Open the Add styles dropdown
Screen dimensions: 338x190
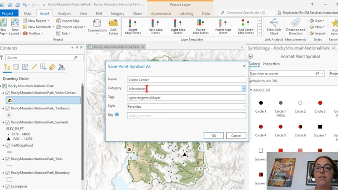coord(317,21)
